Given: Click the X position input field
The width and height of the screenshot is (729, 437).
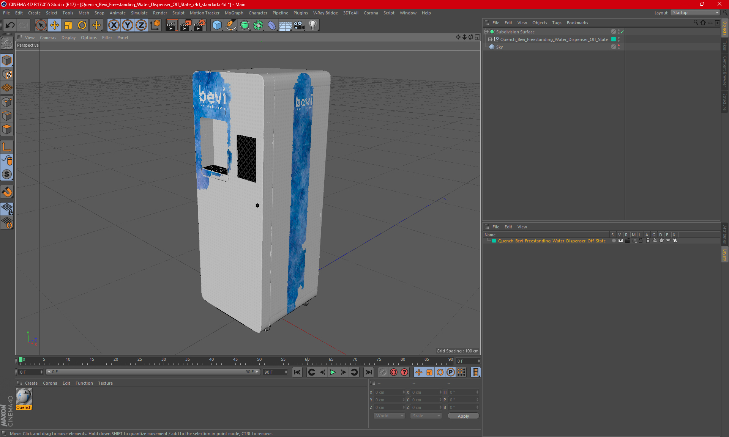Looking at the screenshot, I should [x=390, y=392].
